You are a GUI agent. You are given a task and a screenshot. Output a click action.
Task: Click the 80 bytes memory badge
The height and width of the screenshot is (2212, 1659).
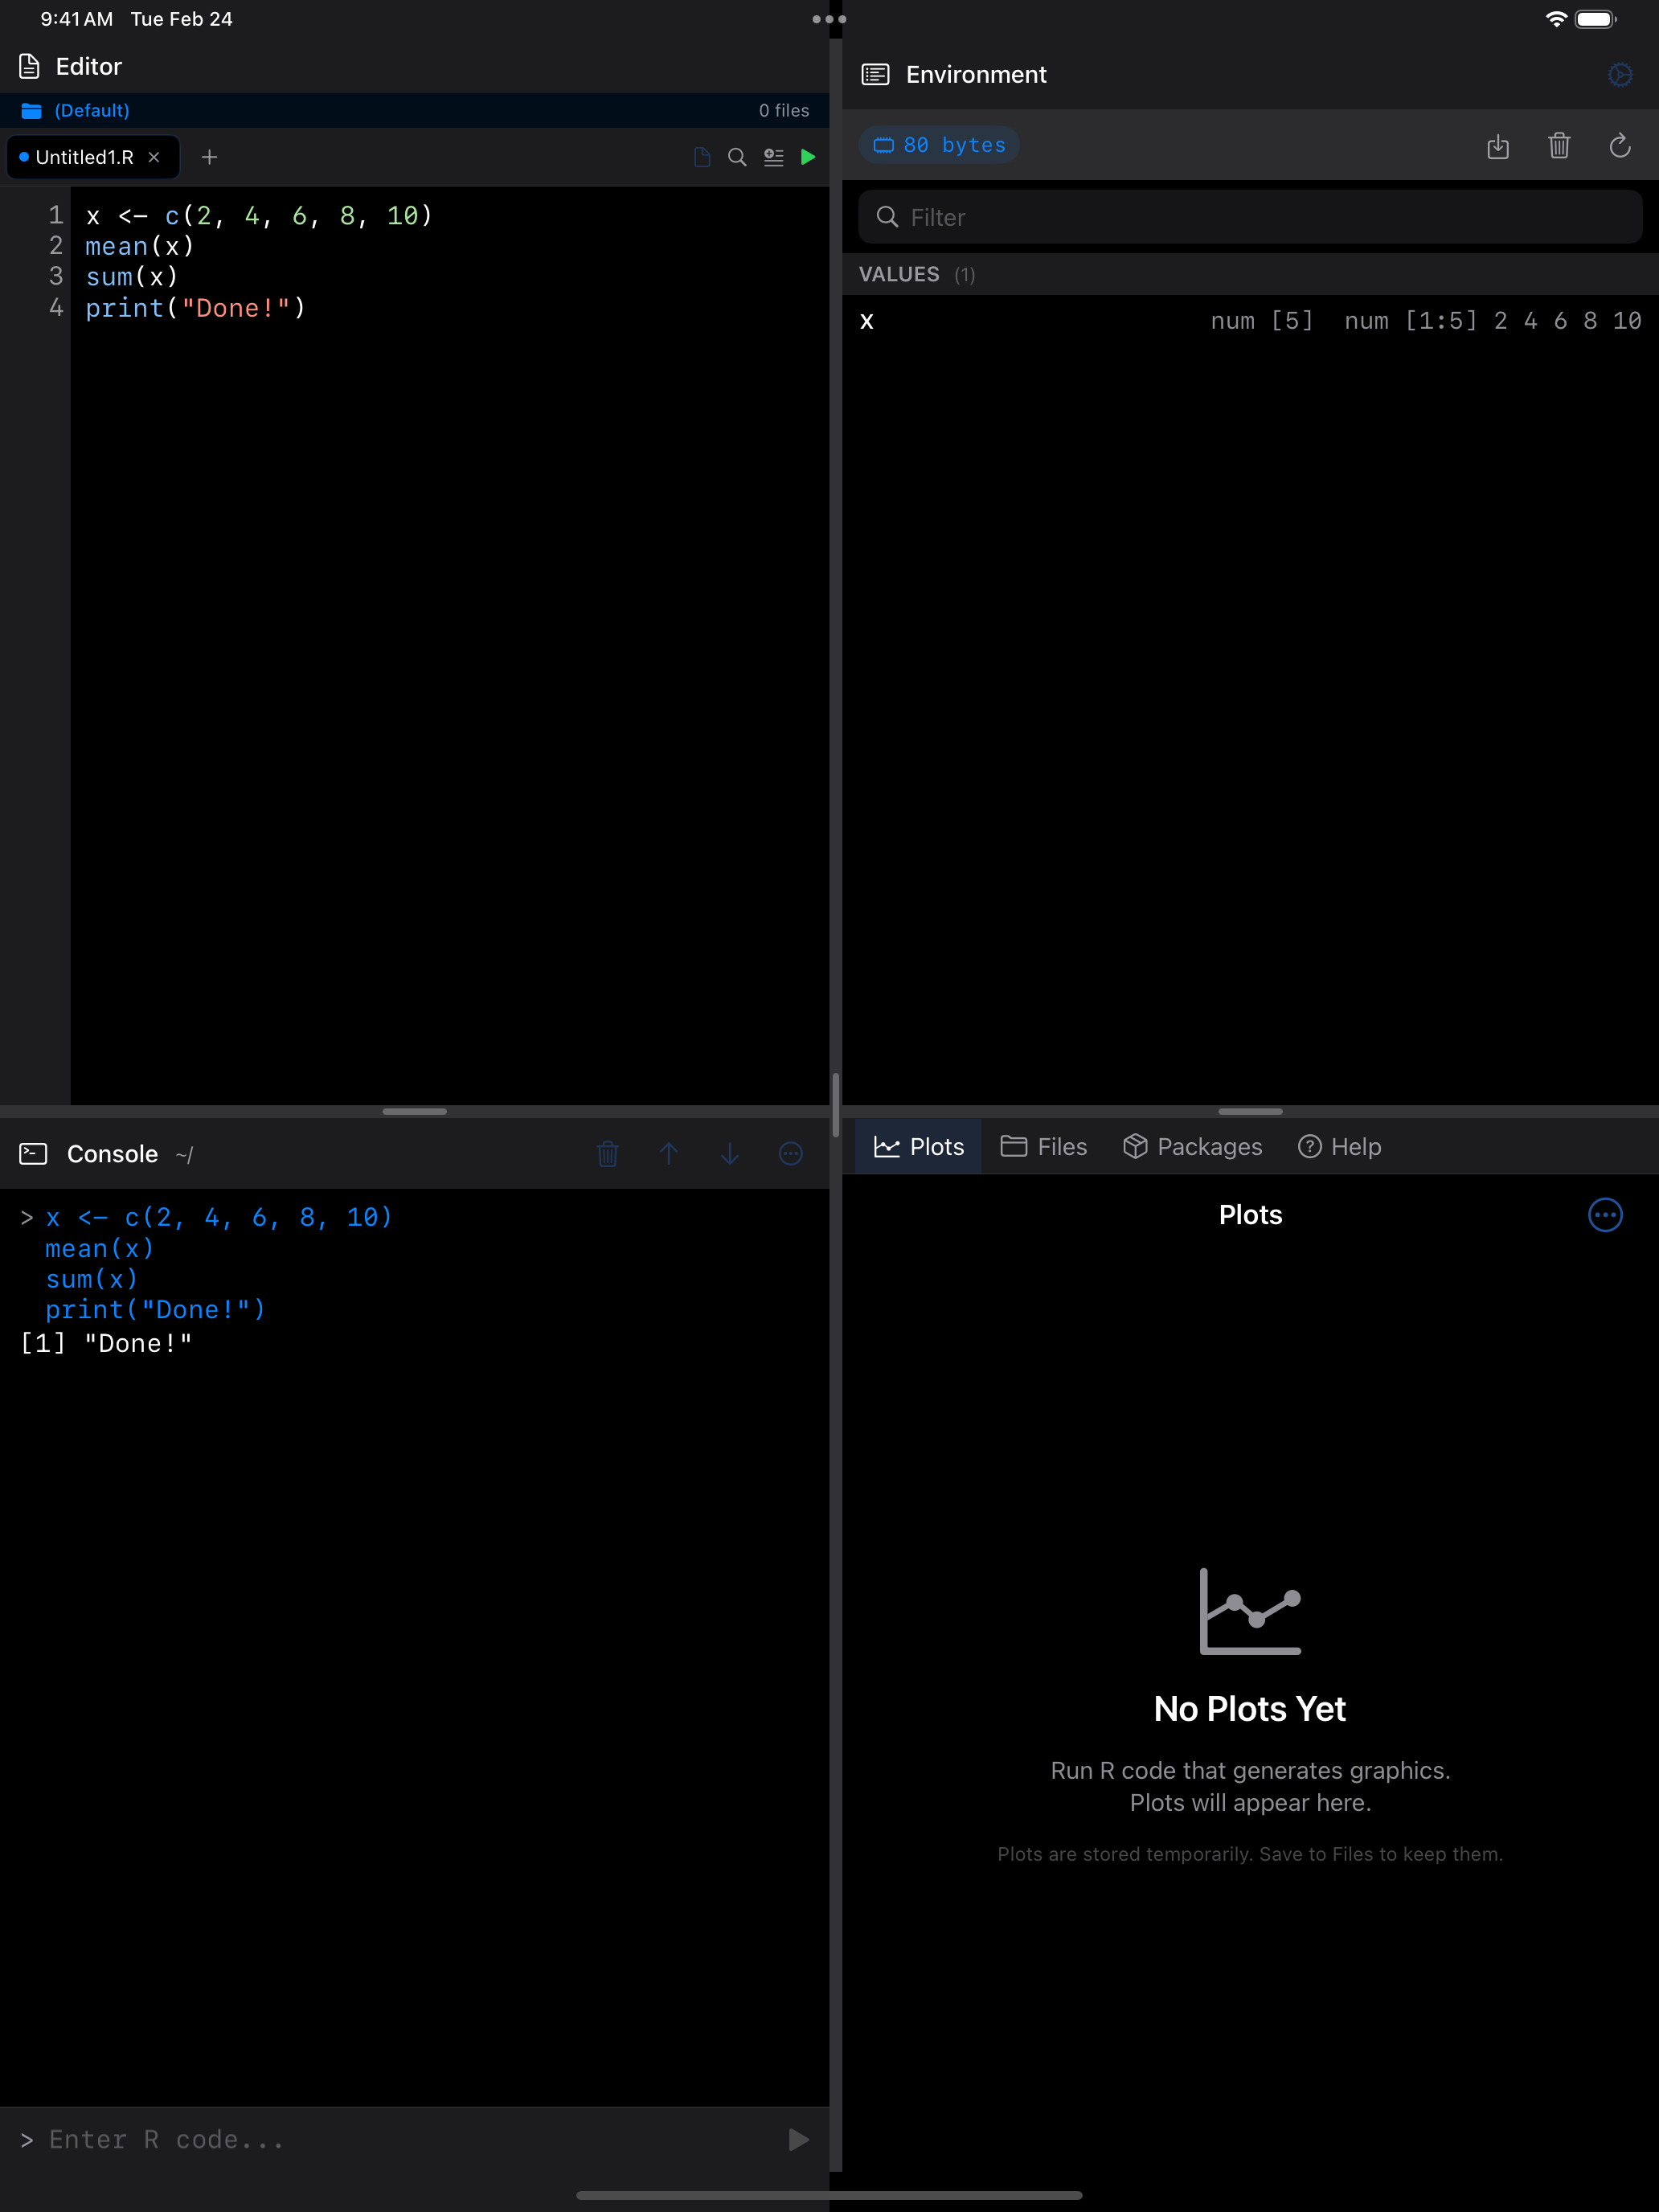coord(938,144)
